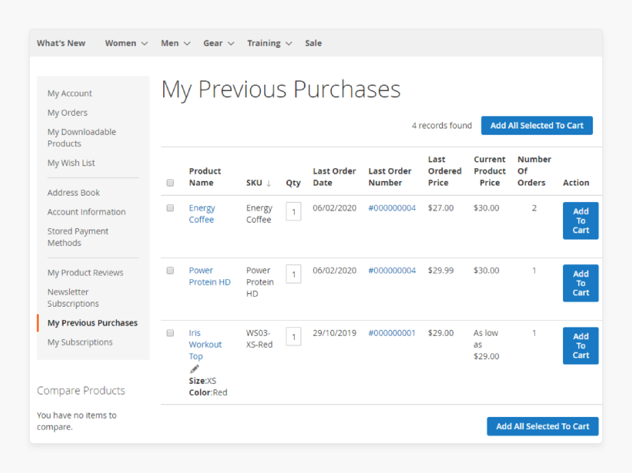This screenshot has width=632, height=473.
Task: Open the Iris Workout Top product link
Action: click(x=205, y=345)
